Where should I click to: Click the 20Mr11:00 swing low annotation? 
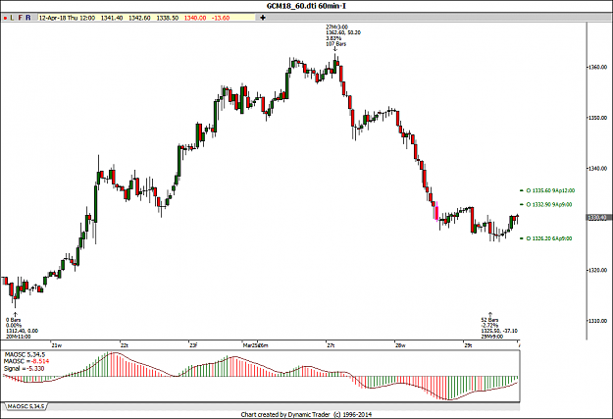22,328
